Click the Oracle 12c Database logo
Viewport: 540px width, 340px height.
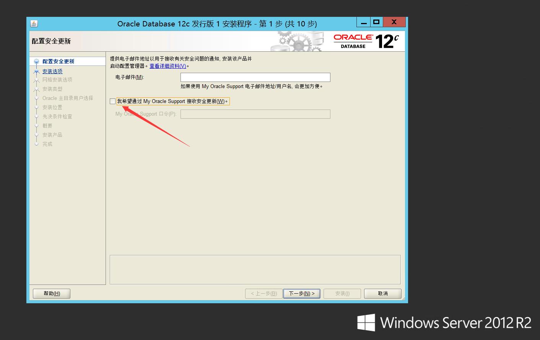click(366, 41)
